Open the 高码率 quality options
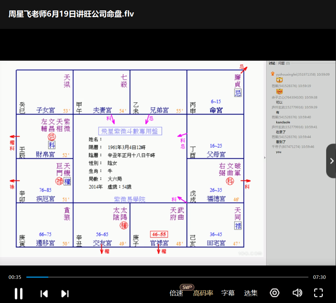Screen dimensions: 336x303 (203, 293)
